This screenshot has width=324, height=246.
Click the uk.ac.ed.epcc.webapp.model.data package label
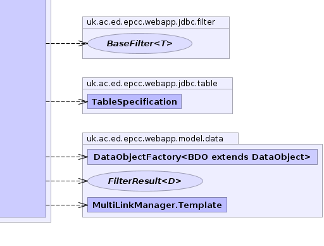(x=155, y=139)
